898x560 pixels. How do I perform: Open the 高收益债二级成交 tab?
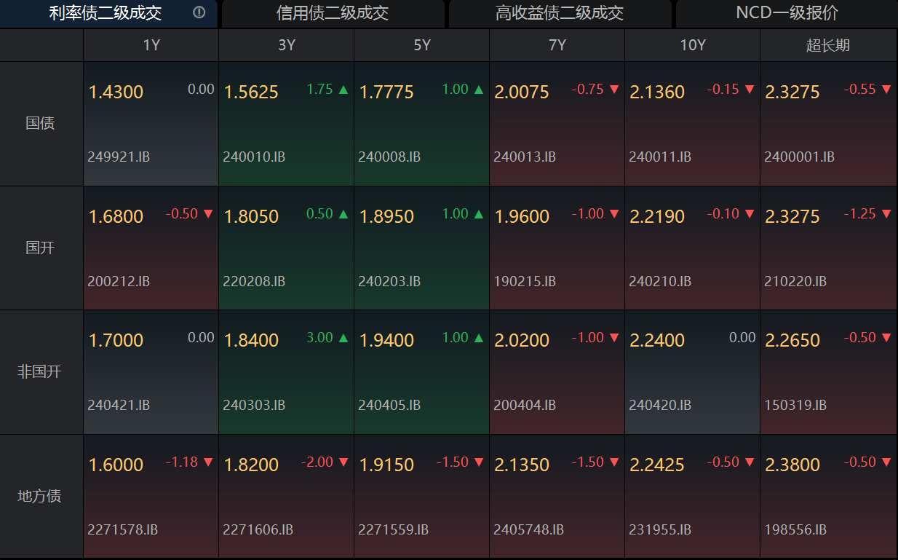point(560,14)
